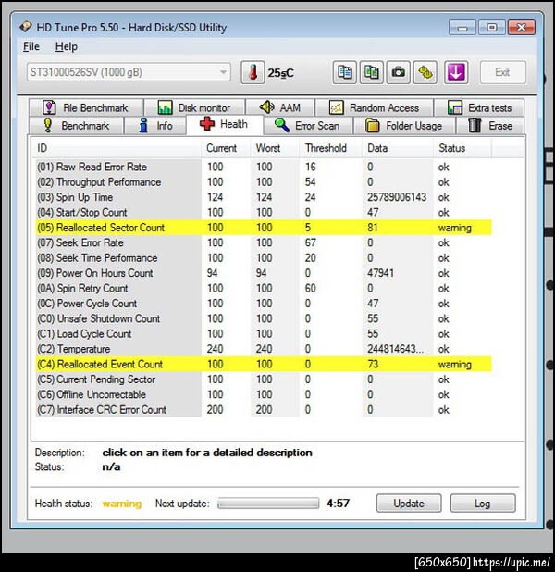555x572 pixels.
Task: Switch to the Error Scan tab
Action: coord(307,126)
